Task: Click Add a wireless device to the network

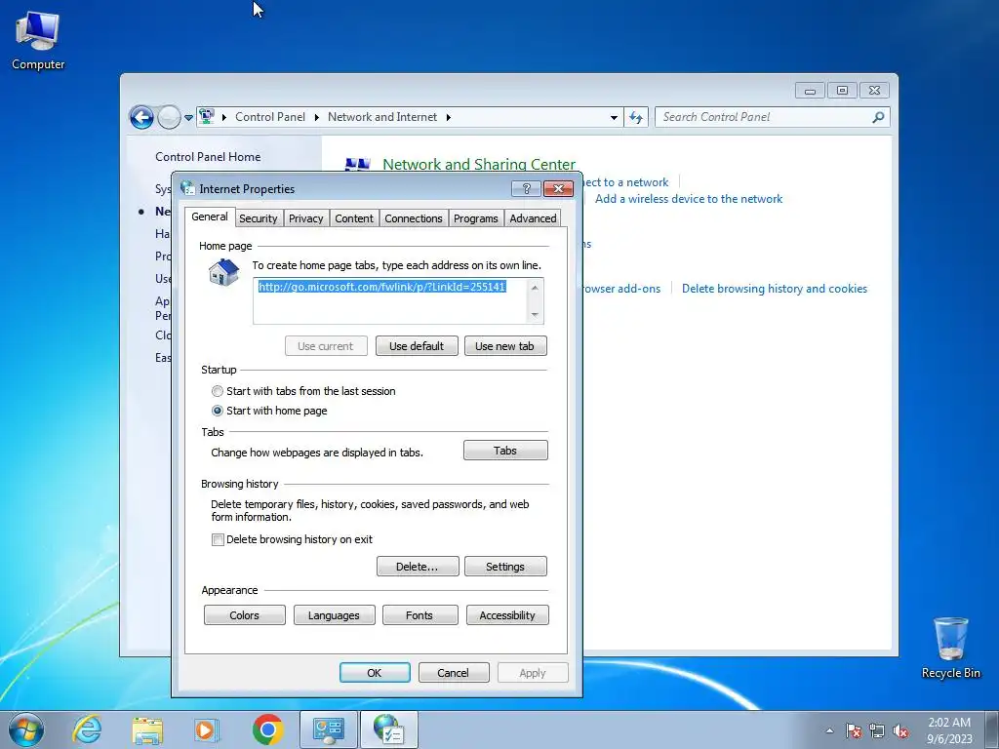Action: click(x=689, y=199)
